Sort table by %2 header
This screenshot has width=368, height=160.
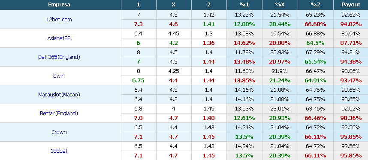click(315, 5)
